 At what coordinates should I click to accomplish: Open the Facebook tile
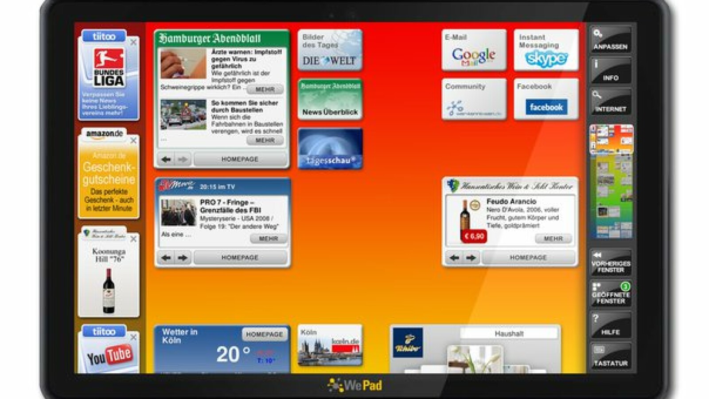click(546, 99)
